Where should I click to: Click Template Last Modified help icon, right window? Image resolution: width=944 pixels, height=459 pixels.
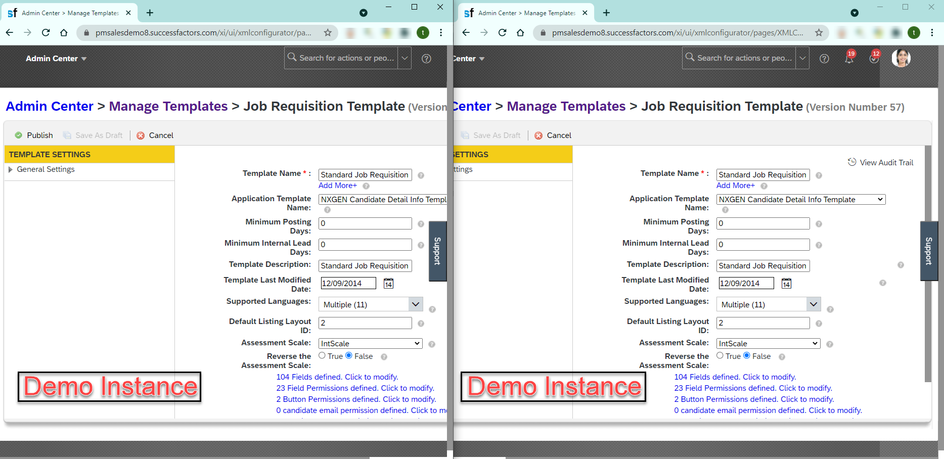(x=882, y=283)
